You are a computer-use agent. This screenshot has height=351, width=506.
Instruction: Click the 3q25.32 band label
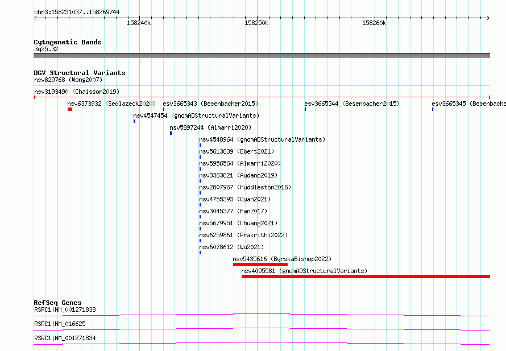46,49
